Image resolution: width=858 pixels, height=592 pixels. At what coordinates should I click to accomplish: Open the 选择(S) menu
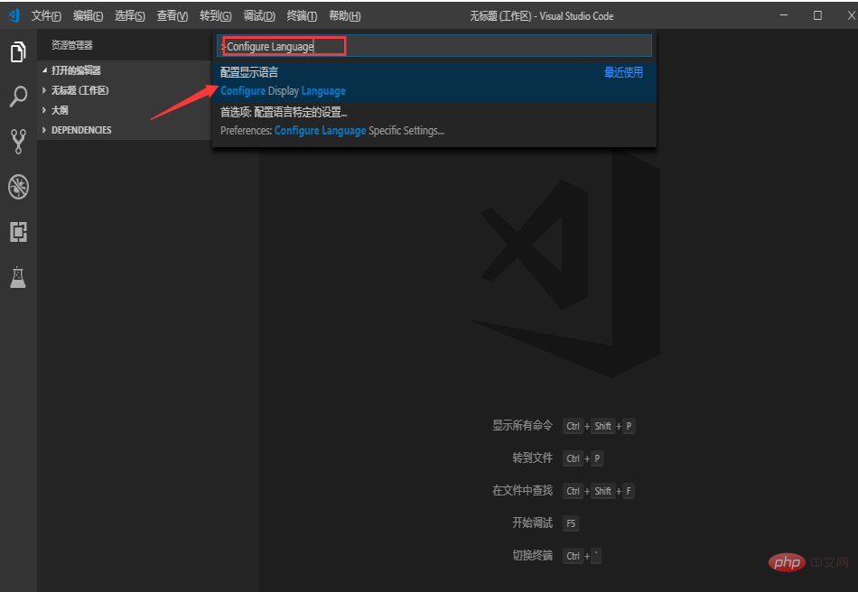click(130, 16)
